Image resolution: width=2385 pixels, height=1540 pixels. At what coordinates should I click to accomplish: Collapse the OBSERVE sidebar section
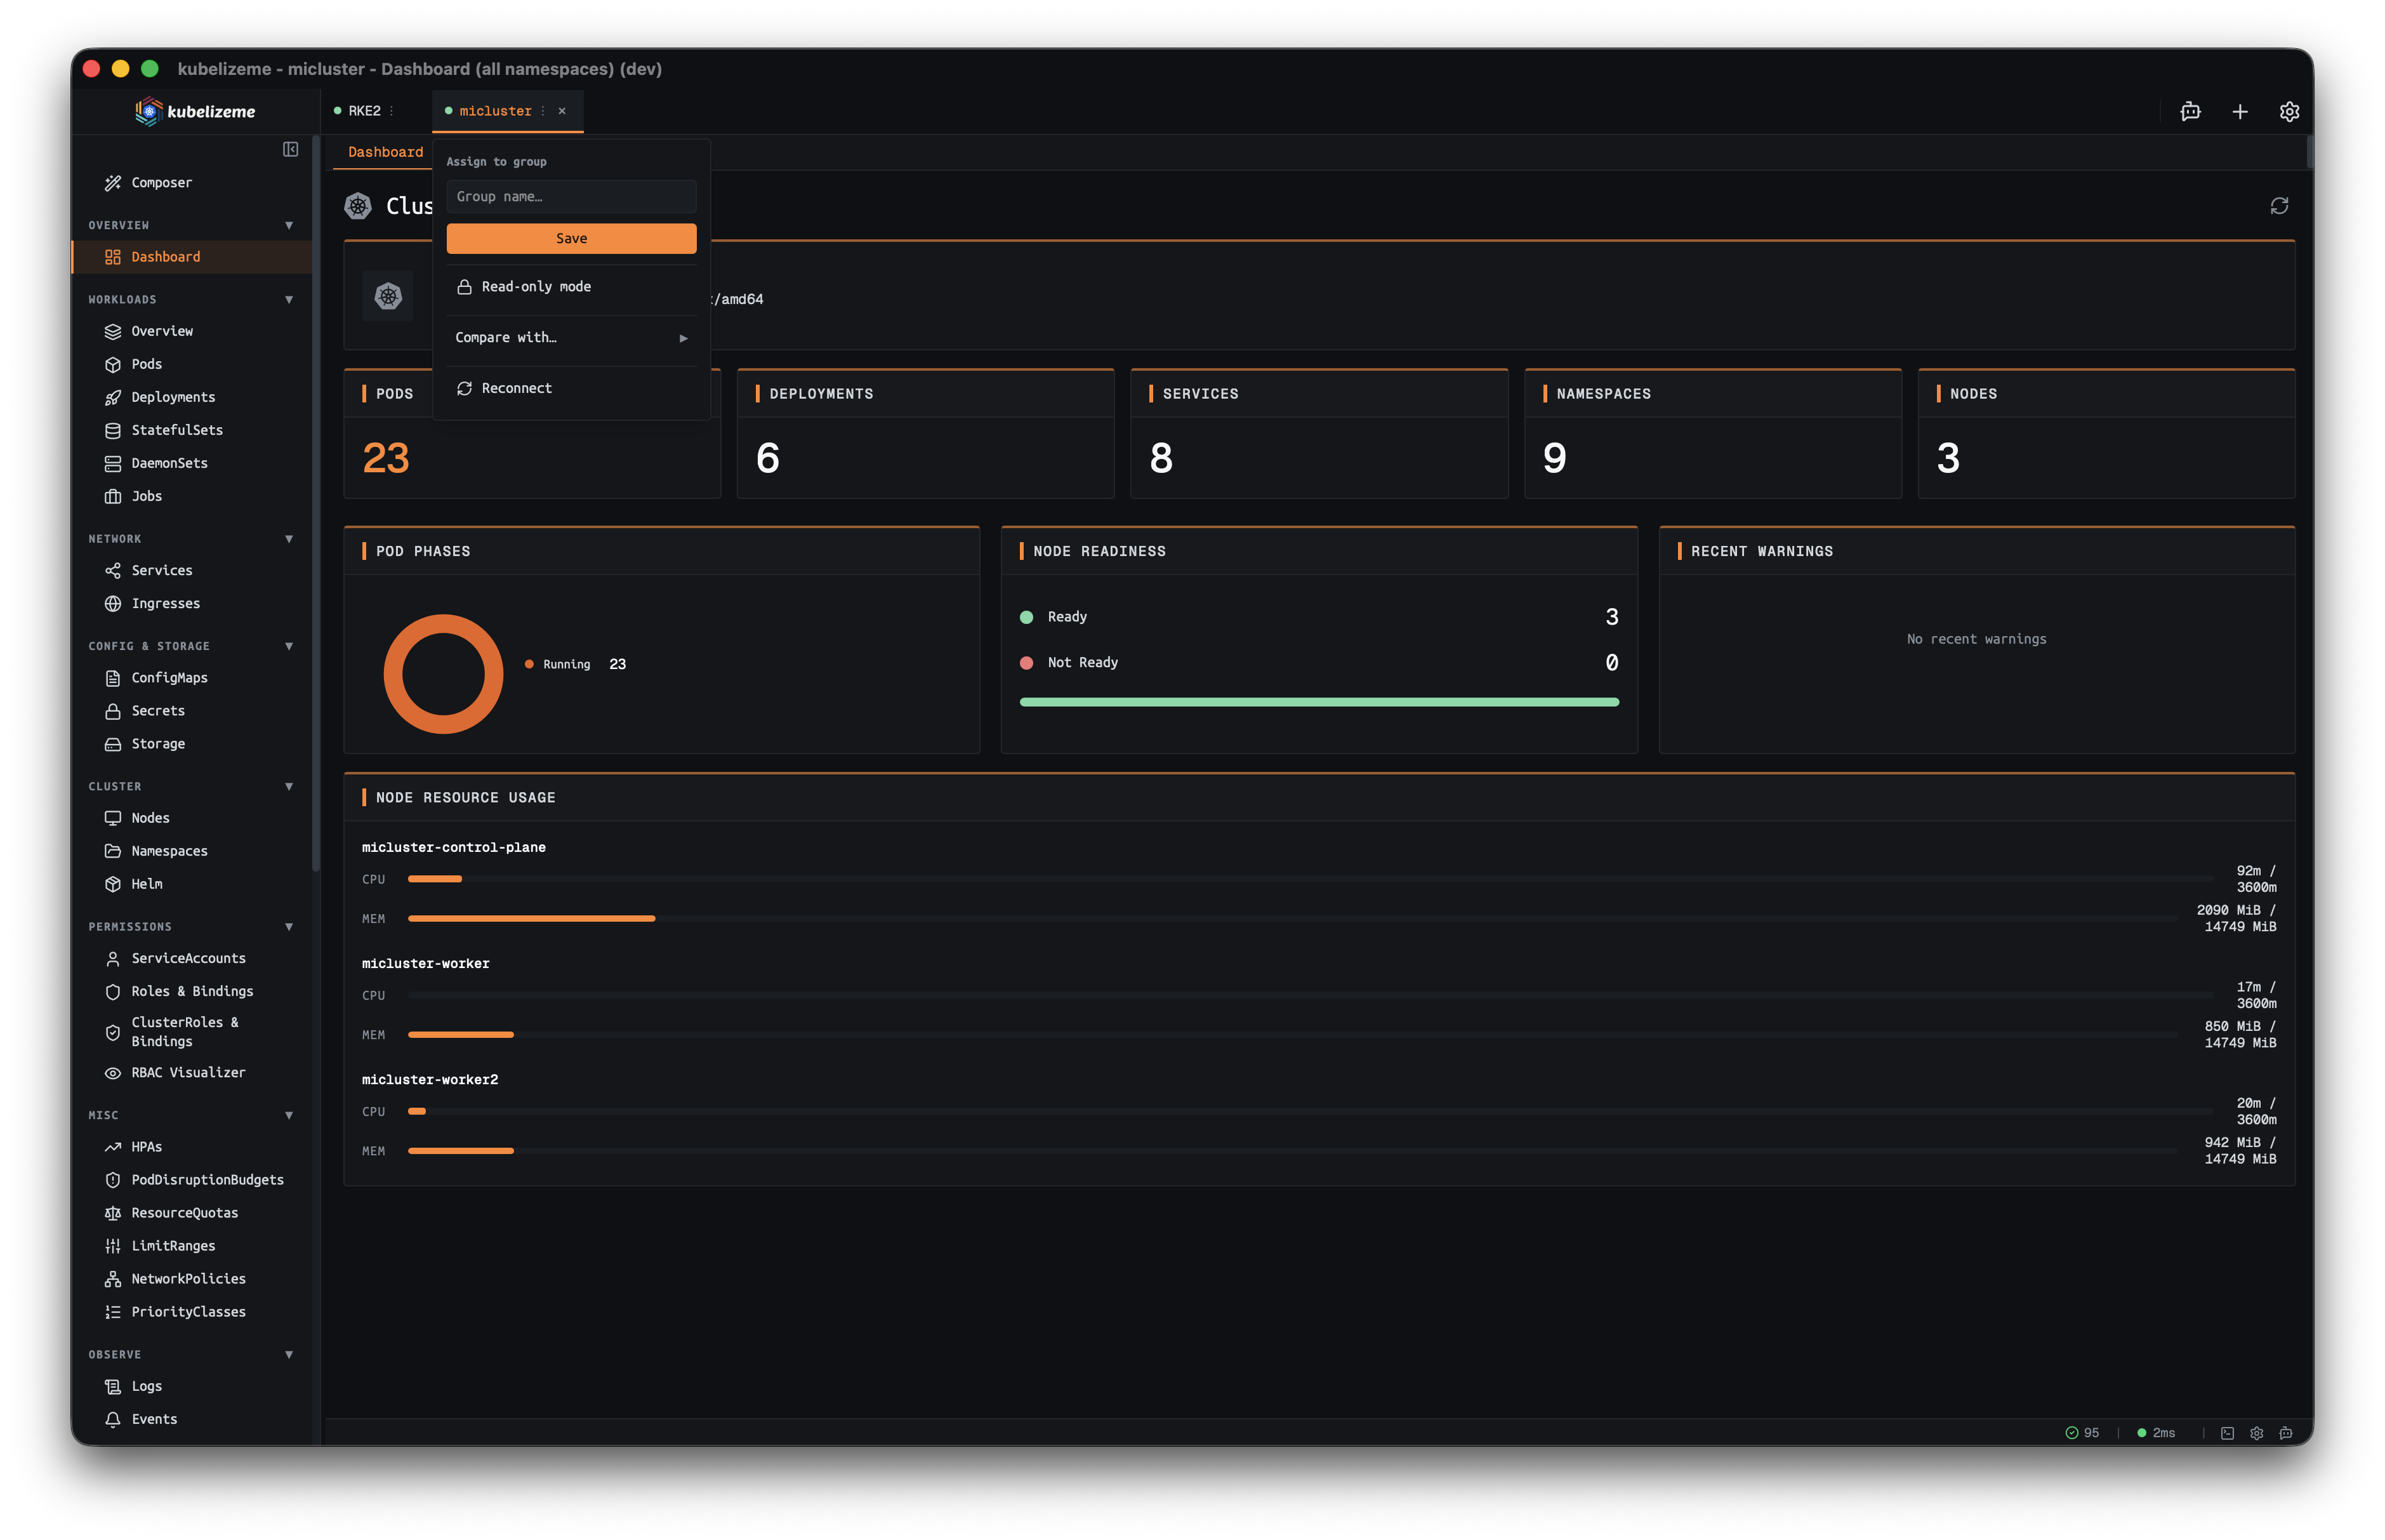[289, 1355]
